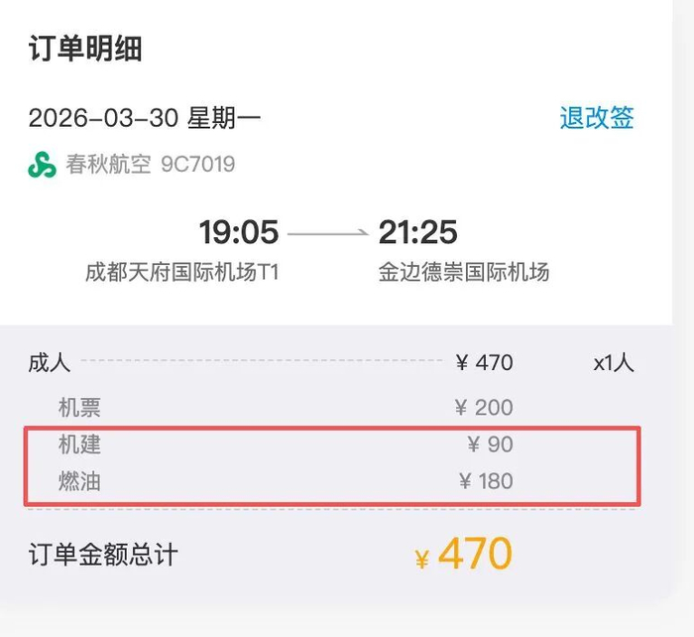
Task: Tap the 19:05 departure time
Action: [238, 233]
